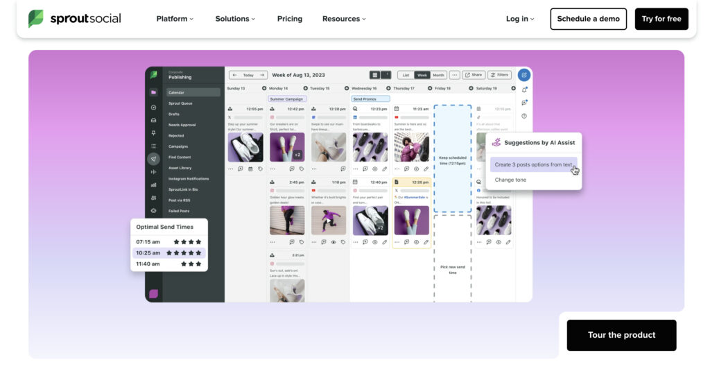710x369 pixels.
Task: Click the plus icon beside Sunday 13
Action: click(264, 88)
